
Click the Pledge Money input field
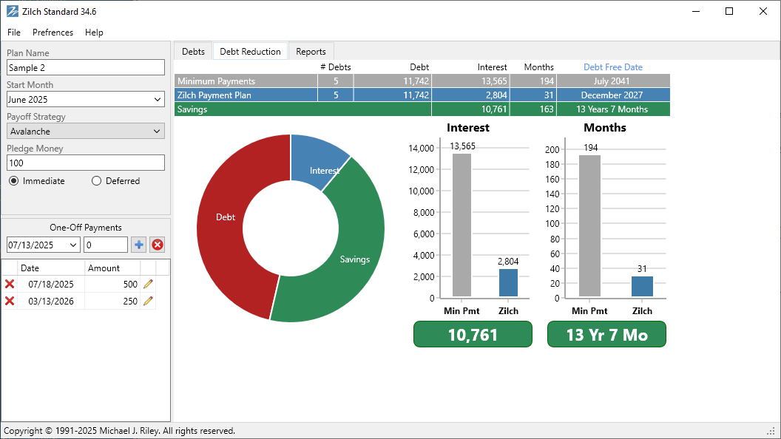(x=86, y=163)
